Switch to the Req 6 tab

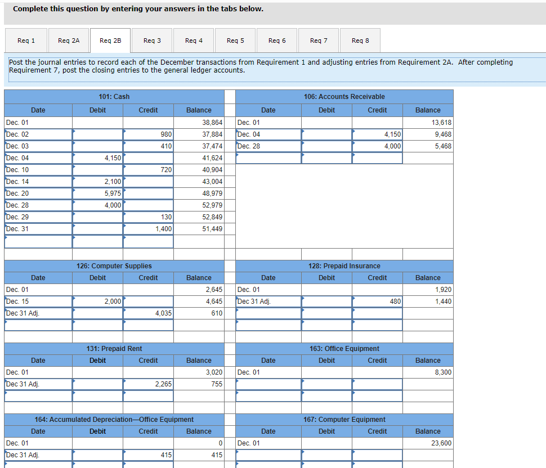pos(277,40)
